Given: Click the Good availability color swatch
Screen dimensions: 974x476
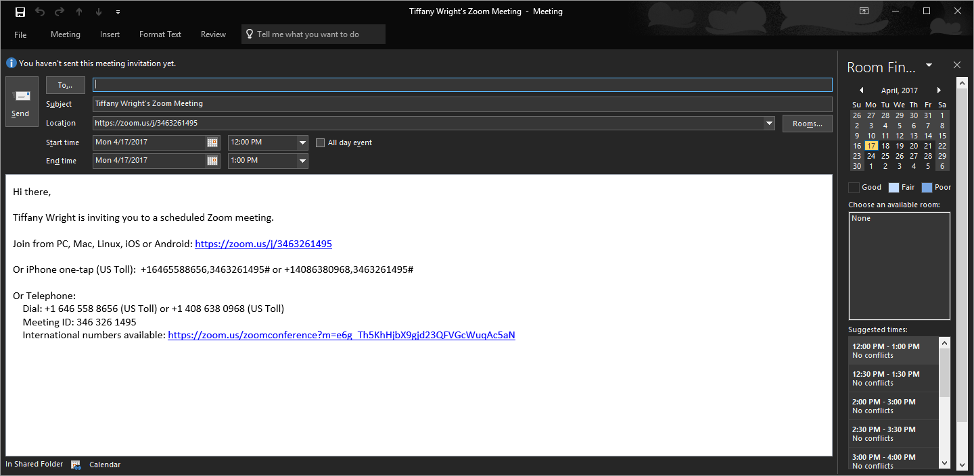Looking at the screenshot, I should tap(854, 188).
